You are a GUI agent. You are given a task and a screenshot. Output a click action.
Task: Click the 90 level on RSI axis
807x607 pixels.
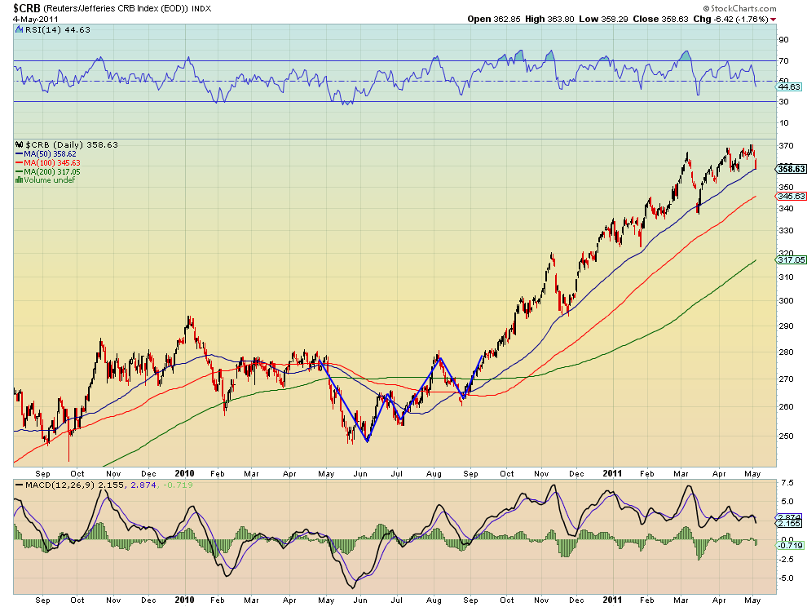pos(783,40)
